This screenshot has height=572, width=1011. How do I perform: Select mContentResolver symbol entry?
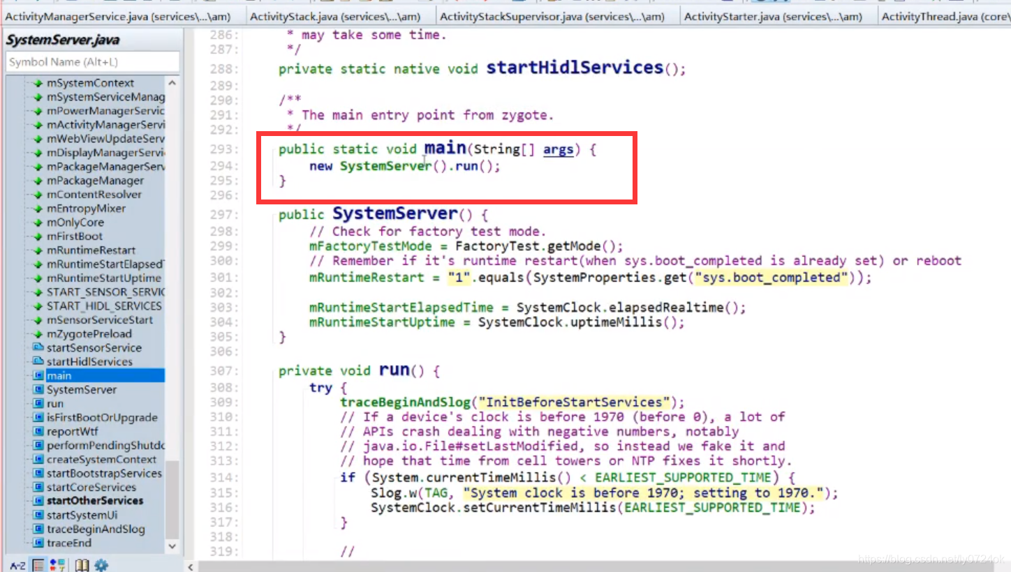pyautogui.click(x=94, y=195)
